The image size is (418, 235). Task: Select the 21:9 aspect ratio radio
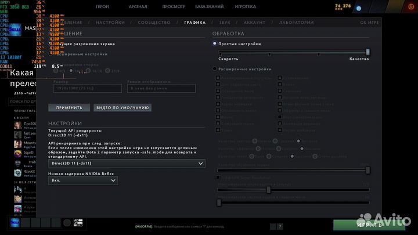(x=107, y=71)
